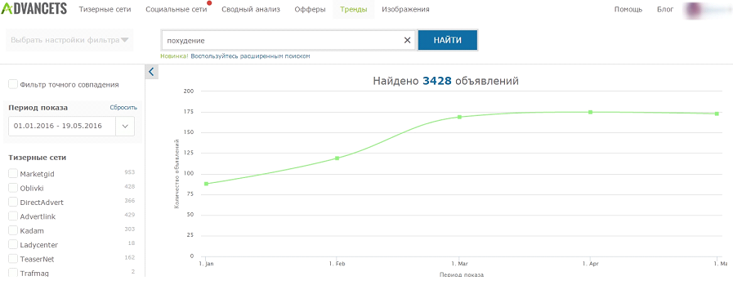Viewport: 733px width, 294px height.
Task: Select the 1. Feb data point on chart
Action: pos(337,158)
